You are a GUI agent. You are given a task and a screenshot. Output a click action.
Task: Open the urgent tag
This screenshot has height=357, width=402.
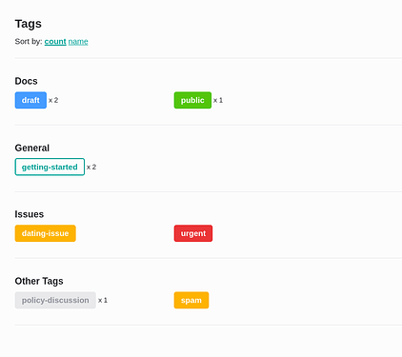point(193,233)
